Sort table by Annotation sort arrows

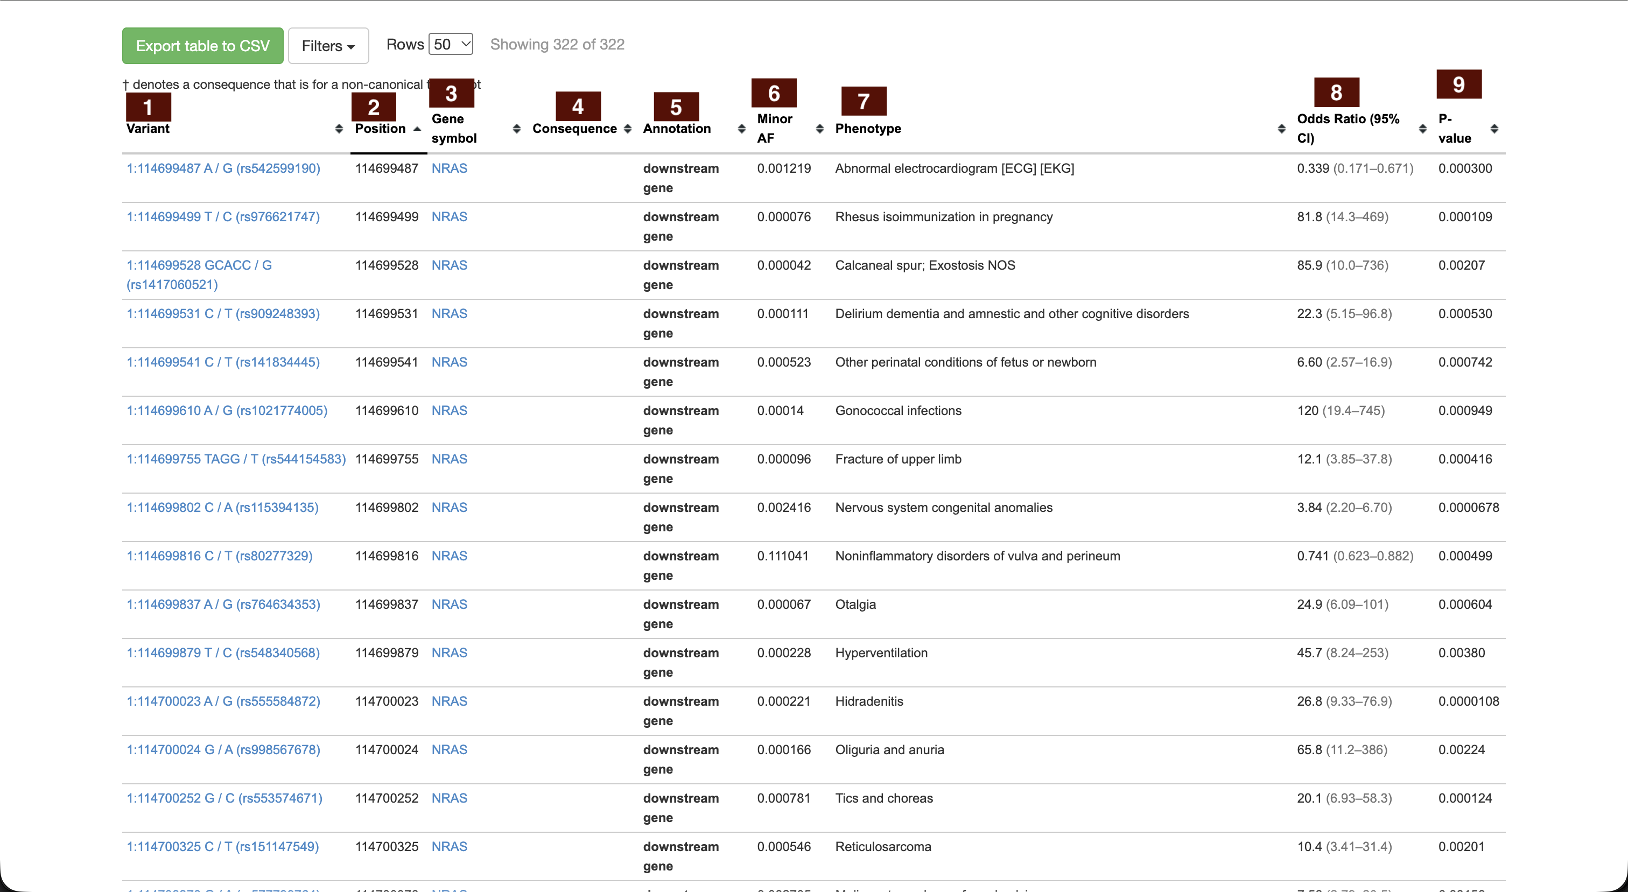pos(741,129)
